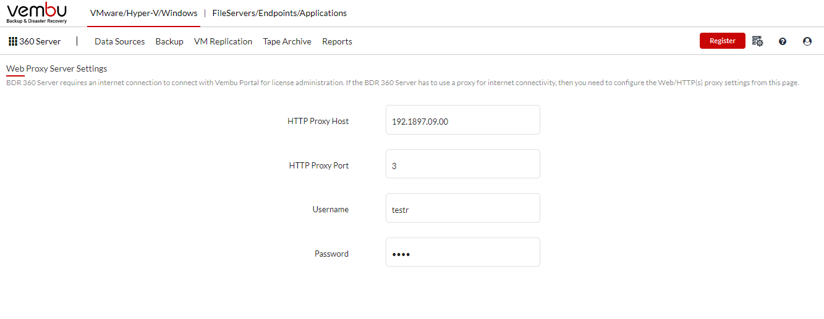Click the Password label text

pos(331,254)
